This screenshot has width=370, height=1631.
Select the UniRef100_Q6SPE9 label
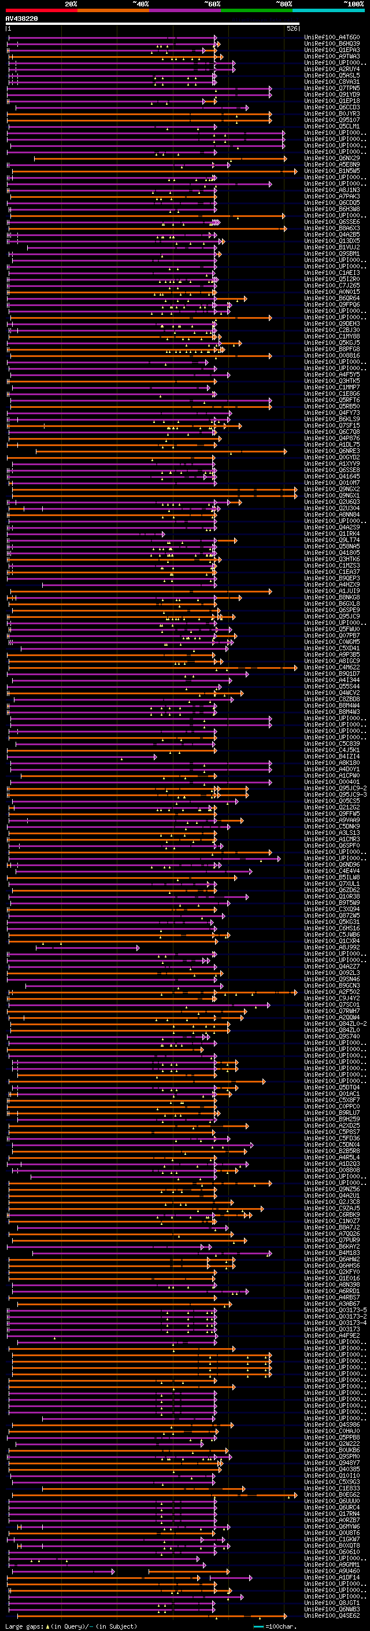tap(332, 610)
